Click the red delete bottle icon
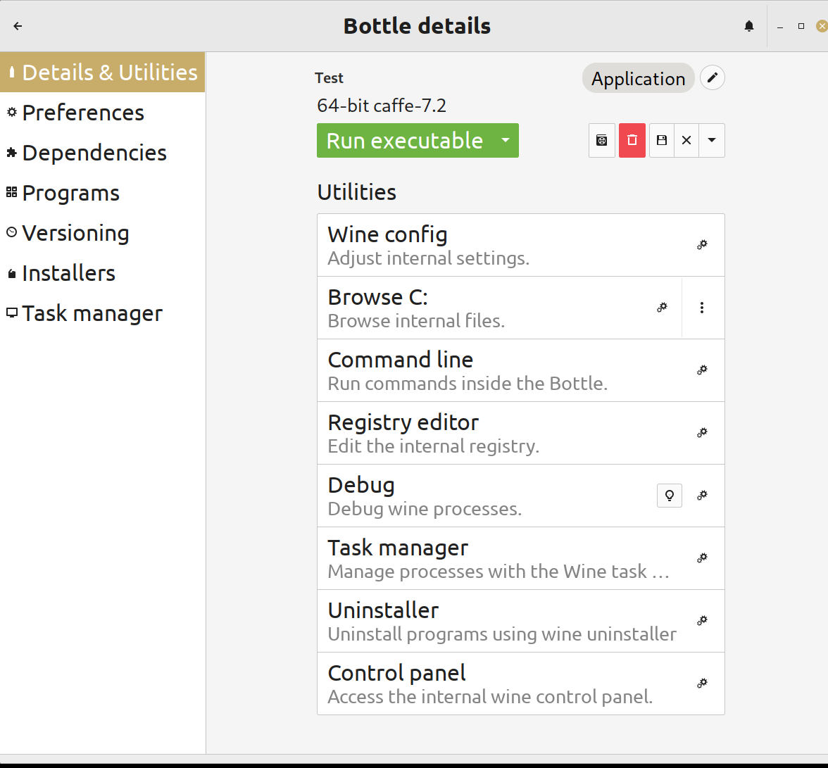The height and width of the screenshot is (768, 828). (632, 140)
